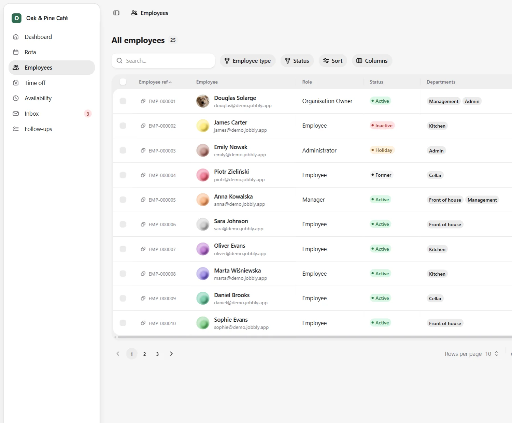Check the box for Emily Nowak row
Image resolution: width=512 pixels, height=423 pixels.
coord(123,150)
